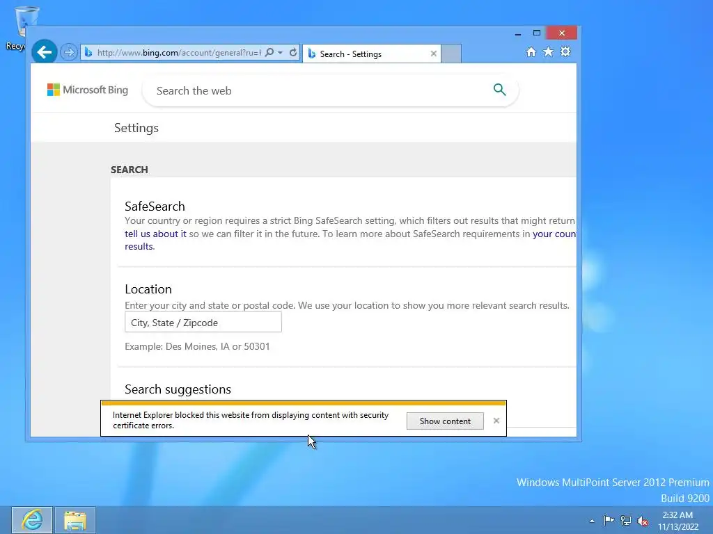Viewport: 713px width, 534px height.
Task: Click the 'SEARCH' category label
Action: [x=129, y=170]
